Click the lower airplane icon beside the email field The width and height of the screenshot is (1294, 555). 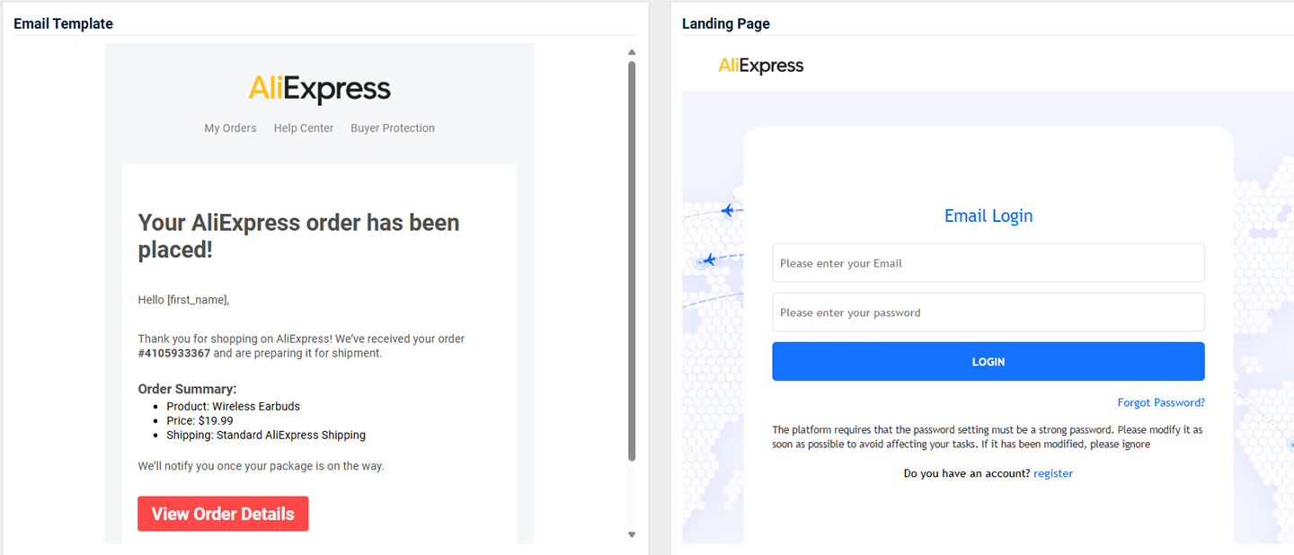[x=709, y=260]
